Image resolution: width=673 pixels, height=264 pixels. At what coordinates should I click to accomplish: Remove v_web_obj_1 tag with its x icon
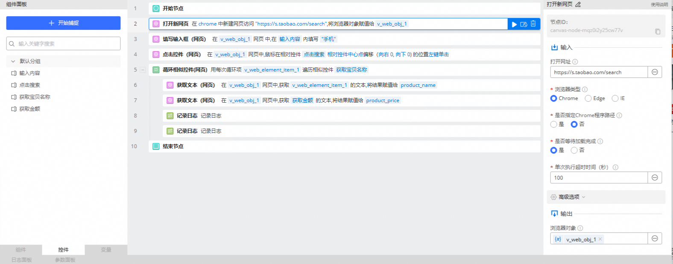[600, 239]
